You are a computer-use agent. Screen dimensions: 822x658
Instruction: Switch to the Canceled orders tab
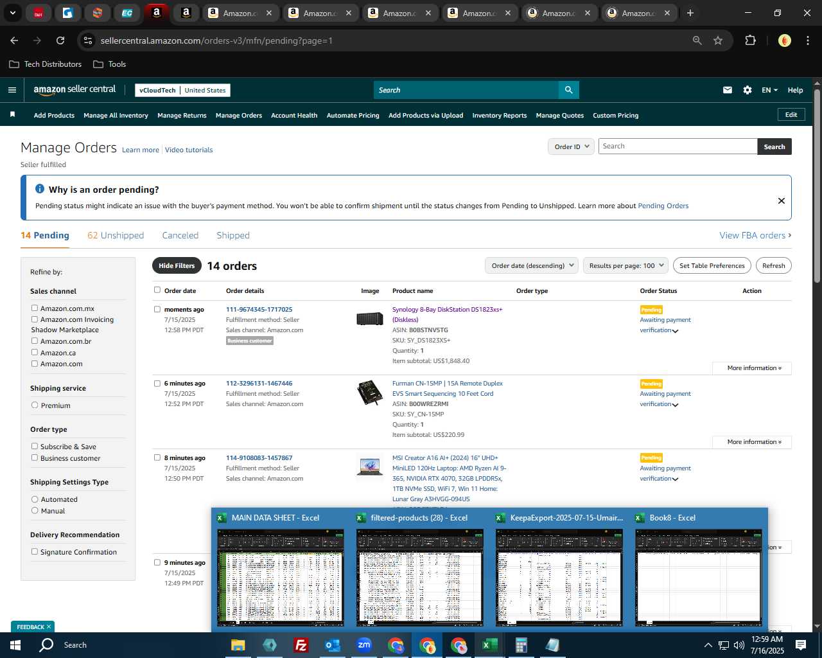tap(180, 235)
